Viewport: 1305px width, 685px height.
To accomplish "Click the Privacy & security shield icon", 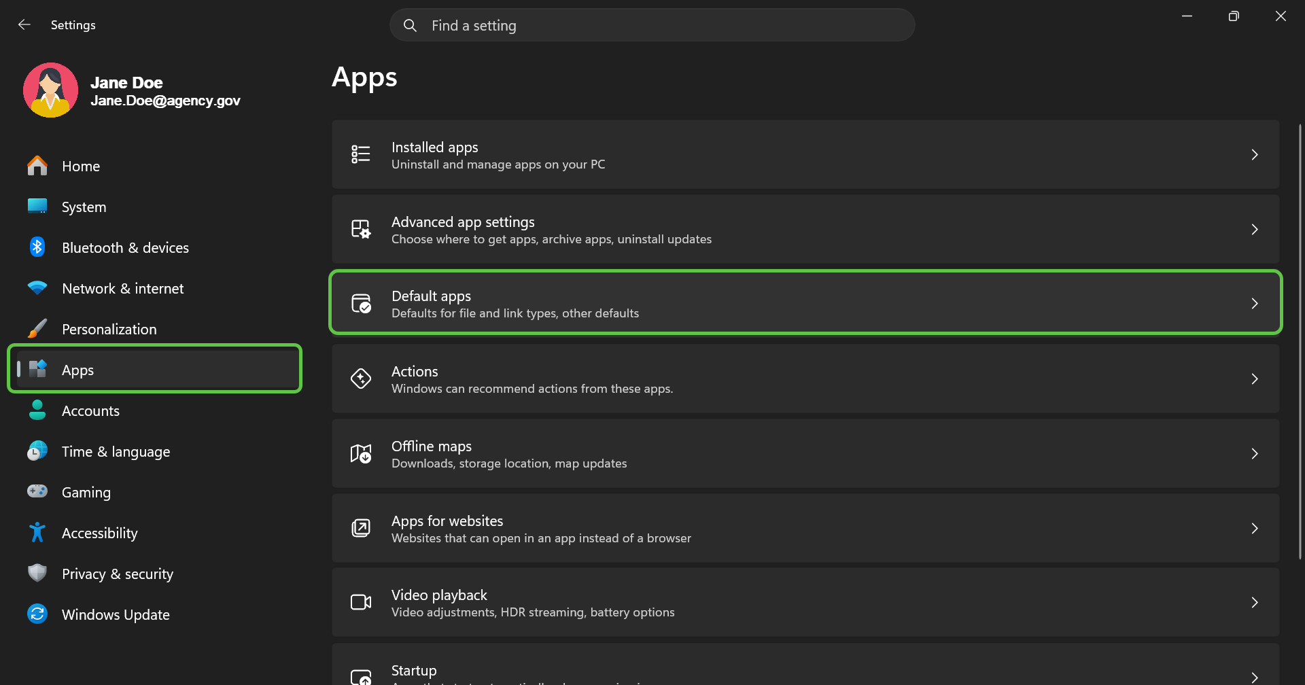I will tap(37, 573).
